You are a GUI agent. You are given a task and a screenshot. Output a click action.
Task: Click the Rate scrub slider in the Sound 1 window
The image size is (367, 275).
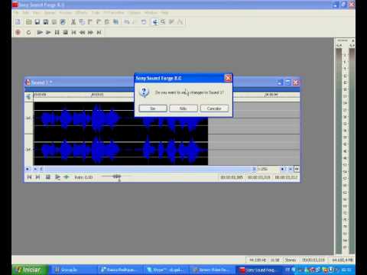click(116, 176)
